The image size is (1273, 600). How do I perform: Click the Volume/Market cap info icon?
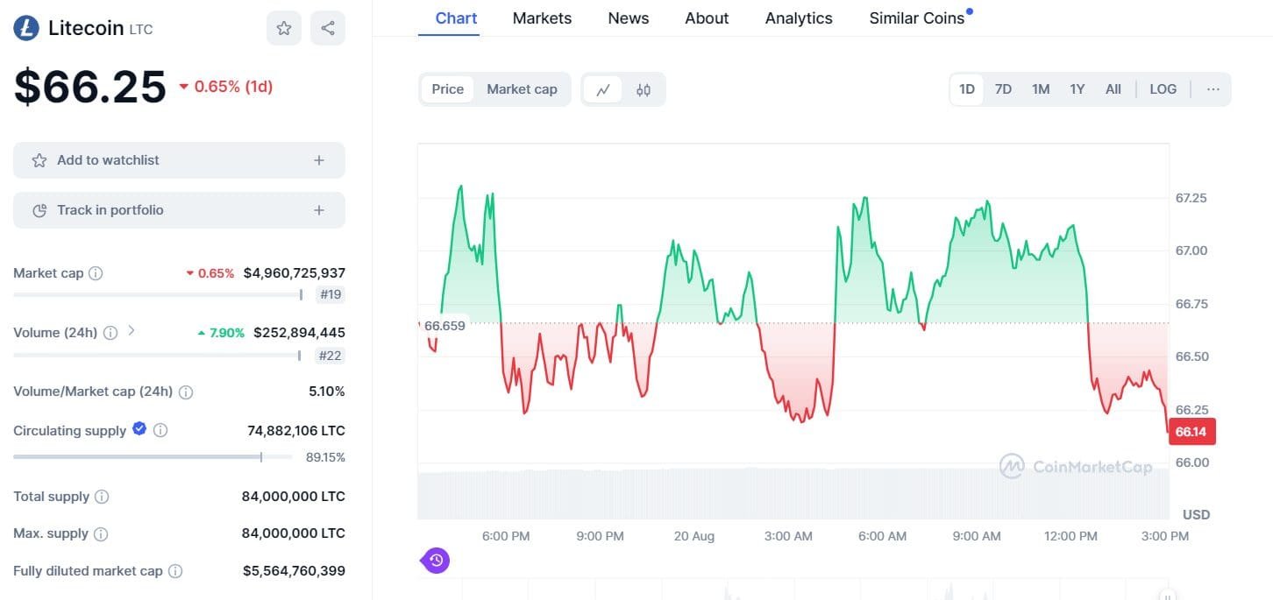(x=185, y=392)
